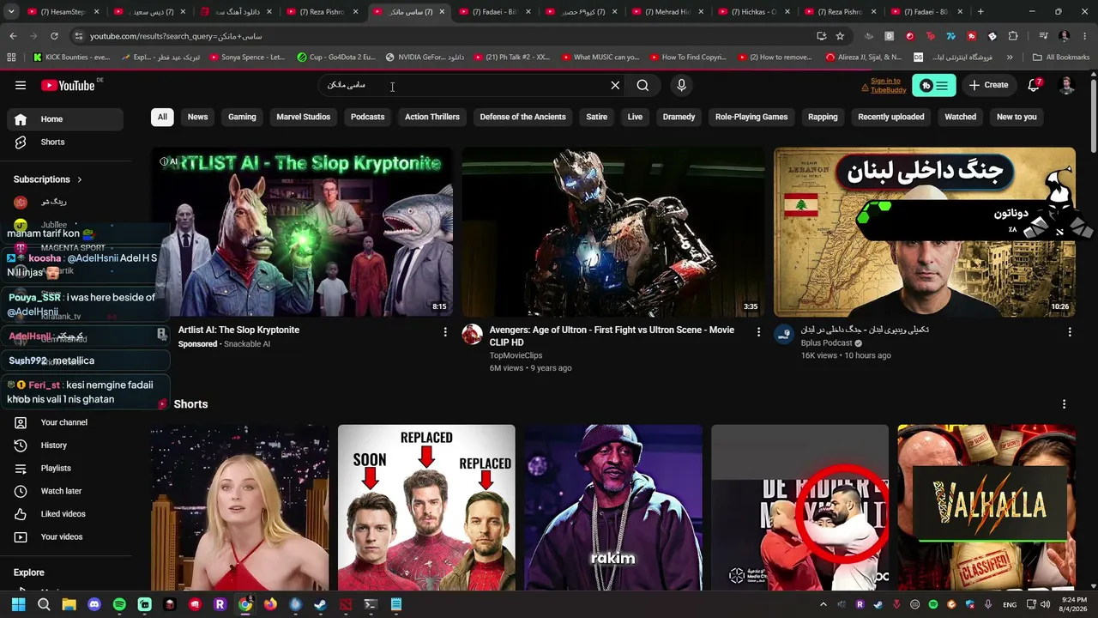This screenshot has width=1098, height=618.
Task: Clear the search box with the X
Action: [x=615, y=85]
